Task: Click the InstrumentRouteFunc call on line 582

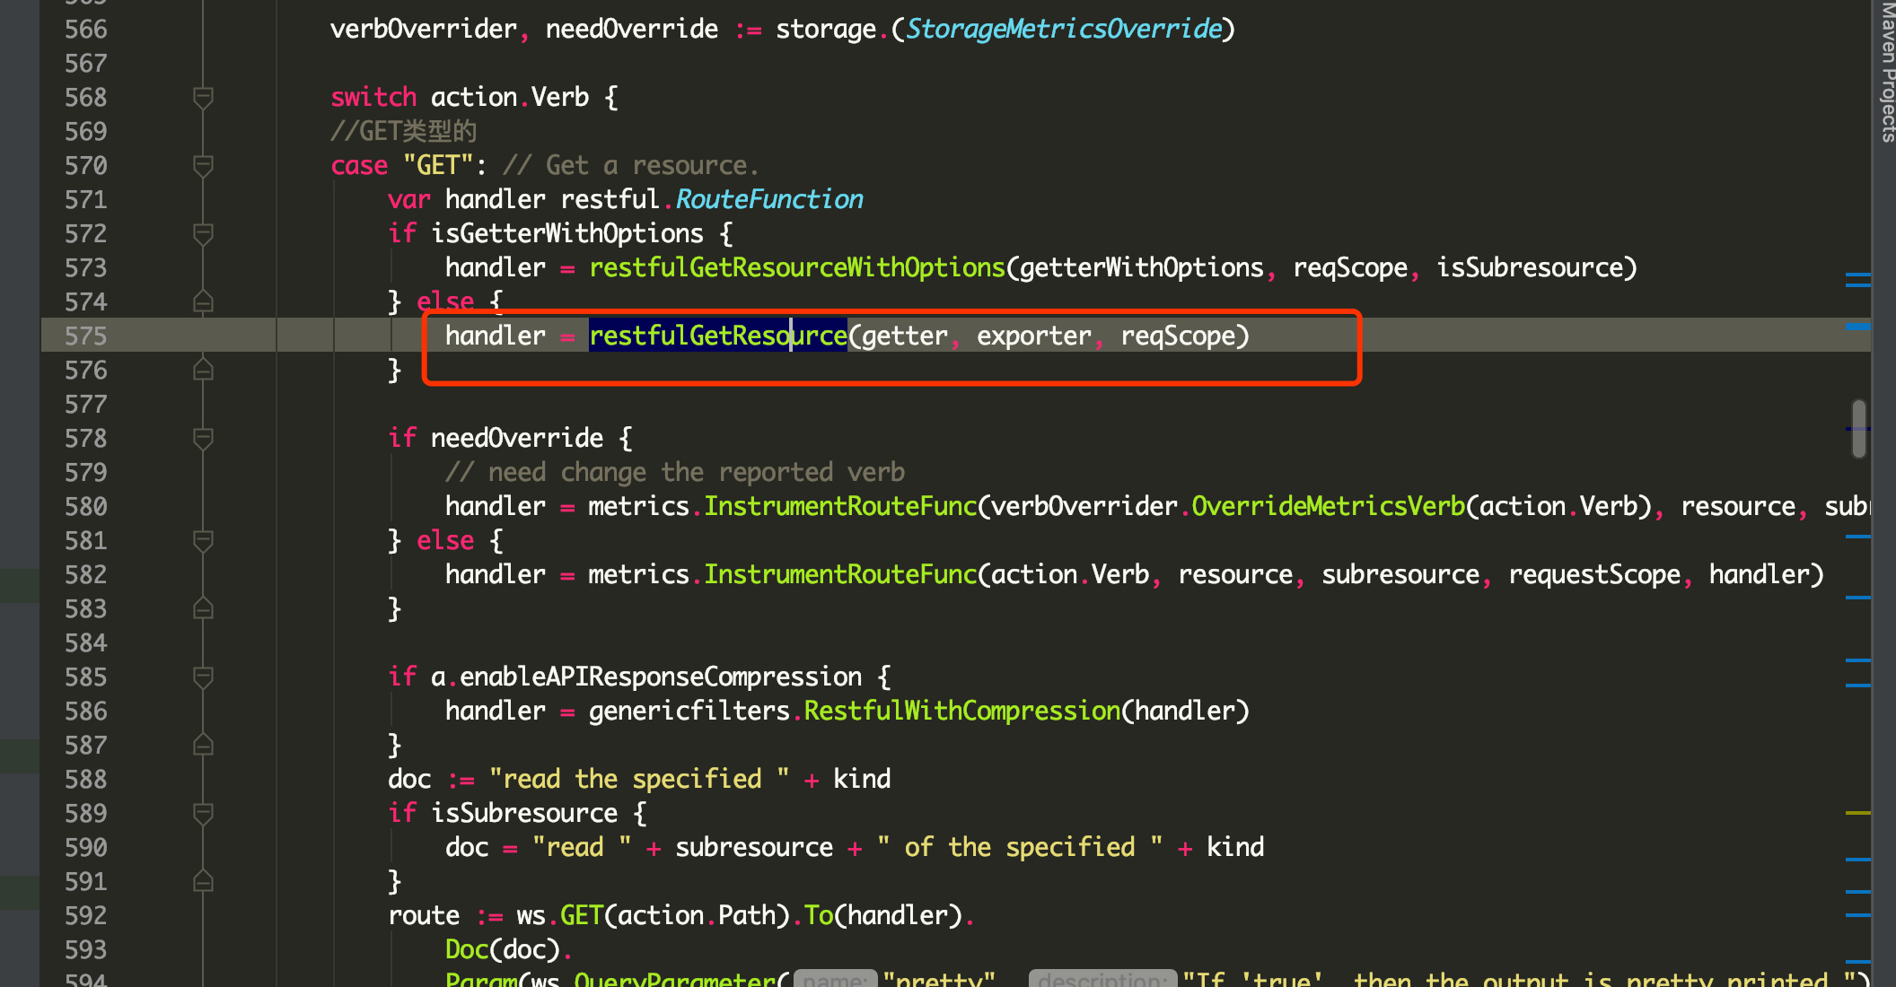Action: (839, 574)
